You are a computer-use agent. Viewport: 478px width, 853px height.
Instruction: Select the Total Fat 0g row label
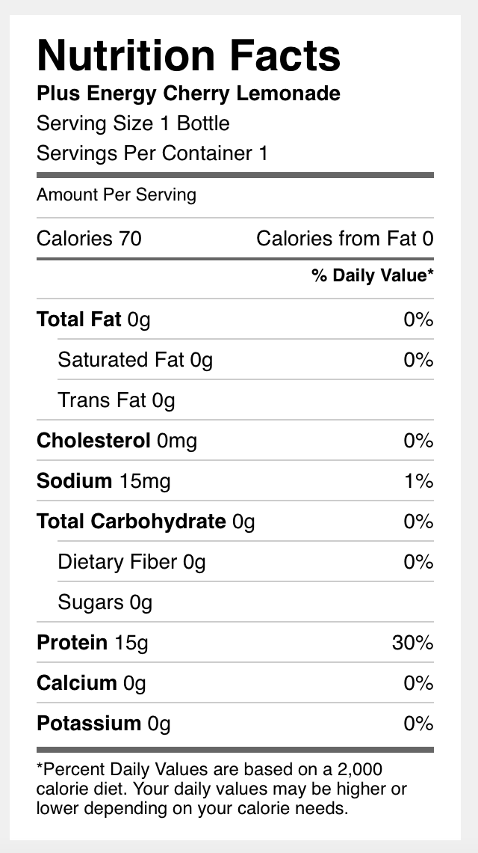(x=93, y=320)
